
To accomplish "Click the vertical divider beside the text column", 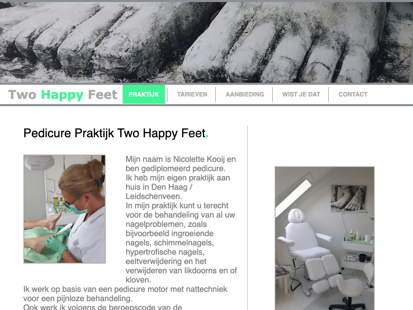I will [x=247, y=218].
